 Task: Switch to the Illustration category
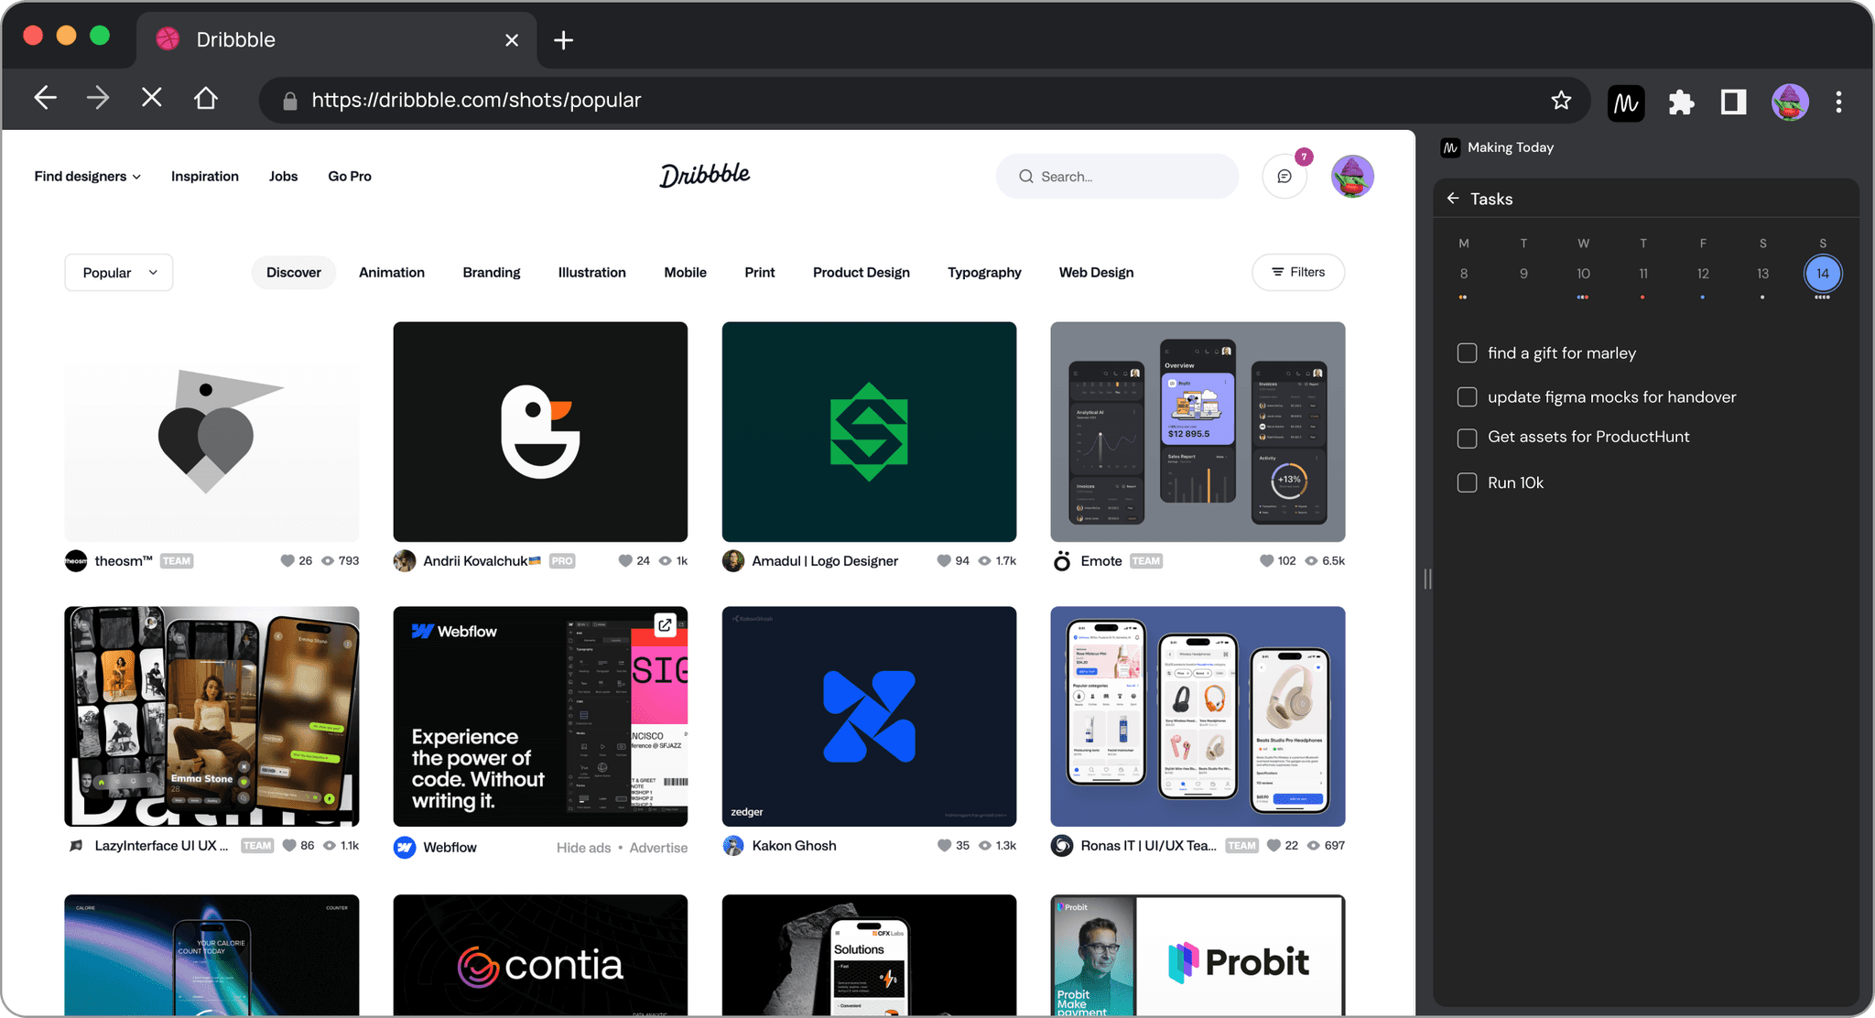click(592, 273)
